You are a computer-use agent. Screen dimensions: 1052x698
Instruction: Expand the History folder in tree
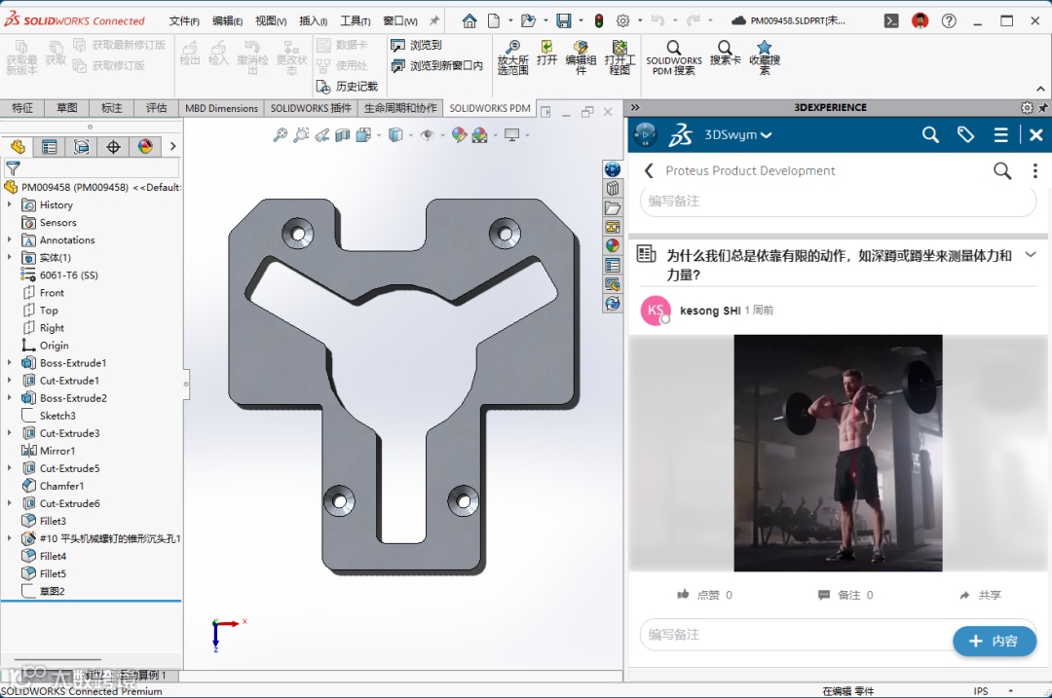click(x=10, y=205)
